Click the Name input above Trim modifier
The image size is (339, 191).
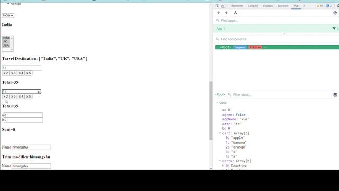coord(31,147)
